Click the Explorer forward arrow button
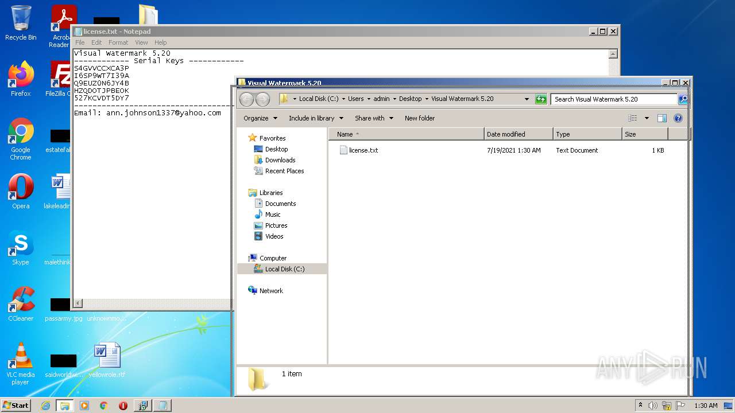 pos(262,99)
